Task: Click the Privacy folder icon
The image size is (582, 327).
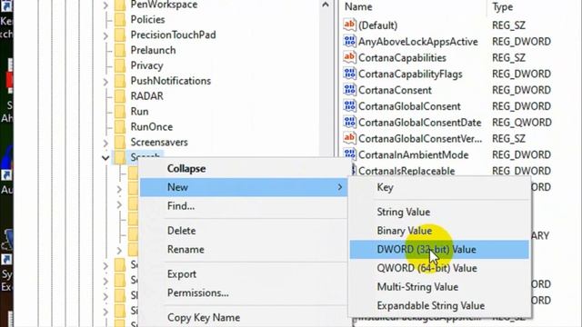Action: tap(120, 65)
